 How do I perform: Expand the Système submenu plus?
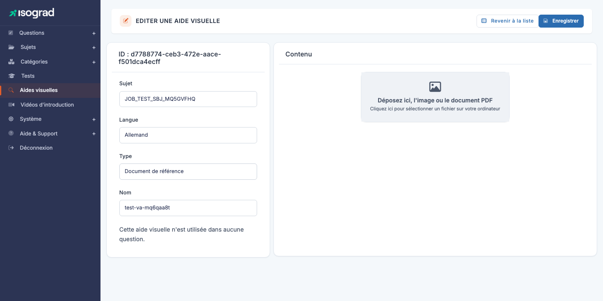coord(94,120)
